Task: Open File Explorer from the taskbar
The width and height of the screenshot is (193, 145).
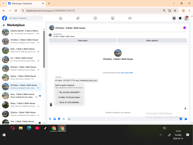Action: pyautogui.click(x=21, y=128)
